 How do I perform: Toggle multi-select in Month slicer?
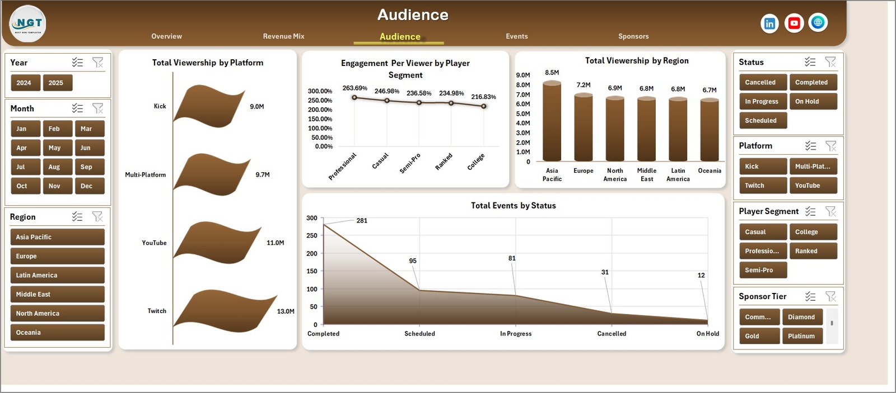point(77,108)
